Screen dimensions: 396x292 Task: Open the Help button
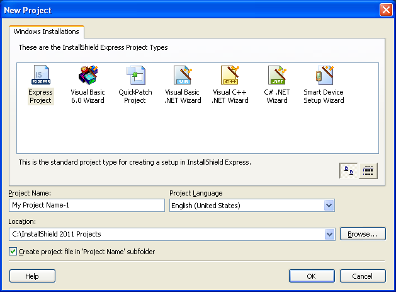pyautogui.click(x=32, y=276)
